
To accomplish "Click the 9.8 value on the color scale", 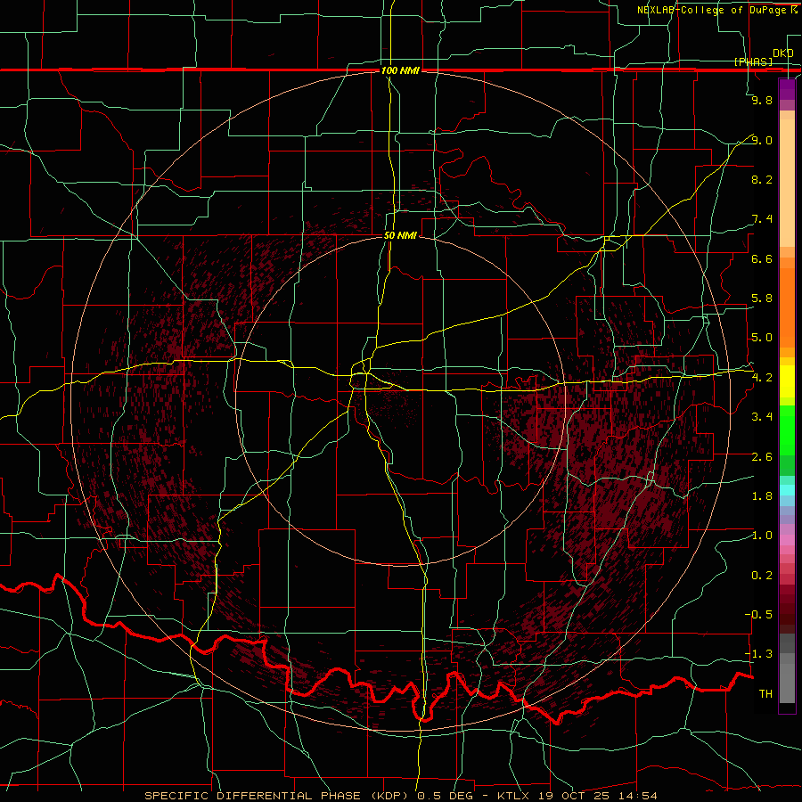I will coord(762,100).
